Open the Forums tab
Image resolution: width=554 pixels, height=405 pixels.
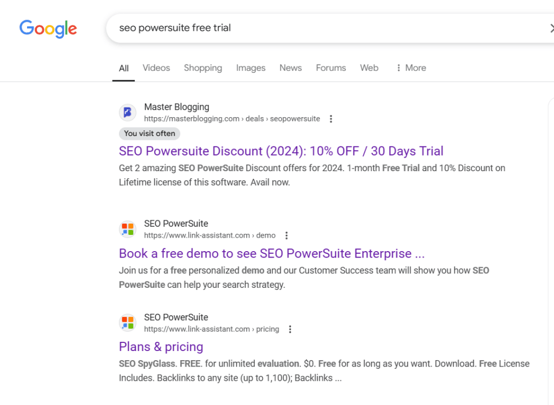(x=331, y=67)
